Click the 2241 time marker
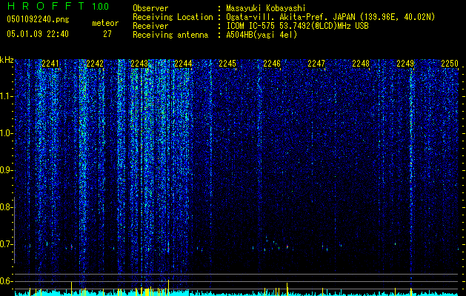The width and height of the screenshot is (466, 296). [50, 64]
